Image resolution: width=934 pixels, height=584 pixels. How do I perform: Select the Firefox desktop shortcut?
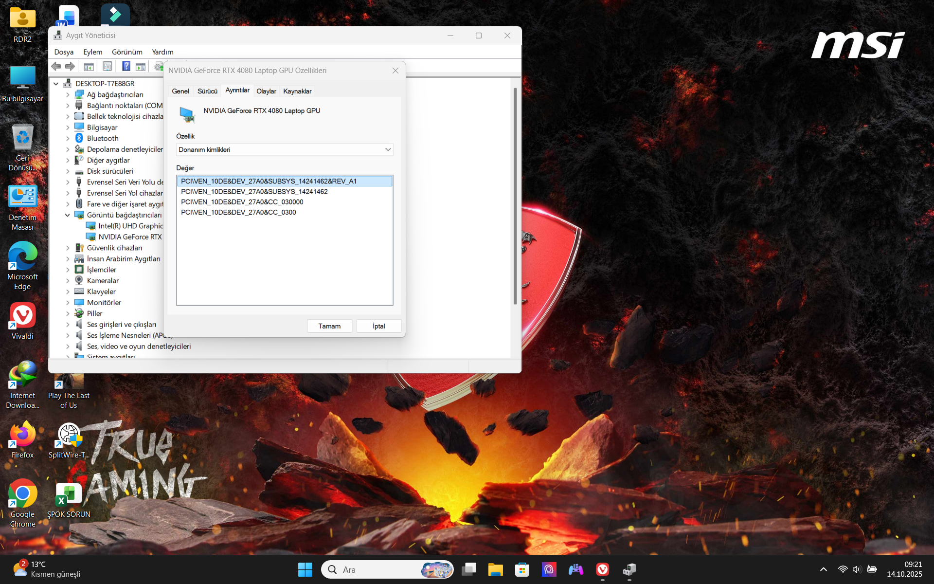[x=22, y=439]
